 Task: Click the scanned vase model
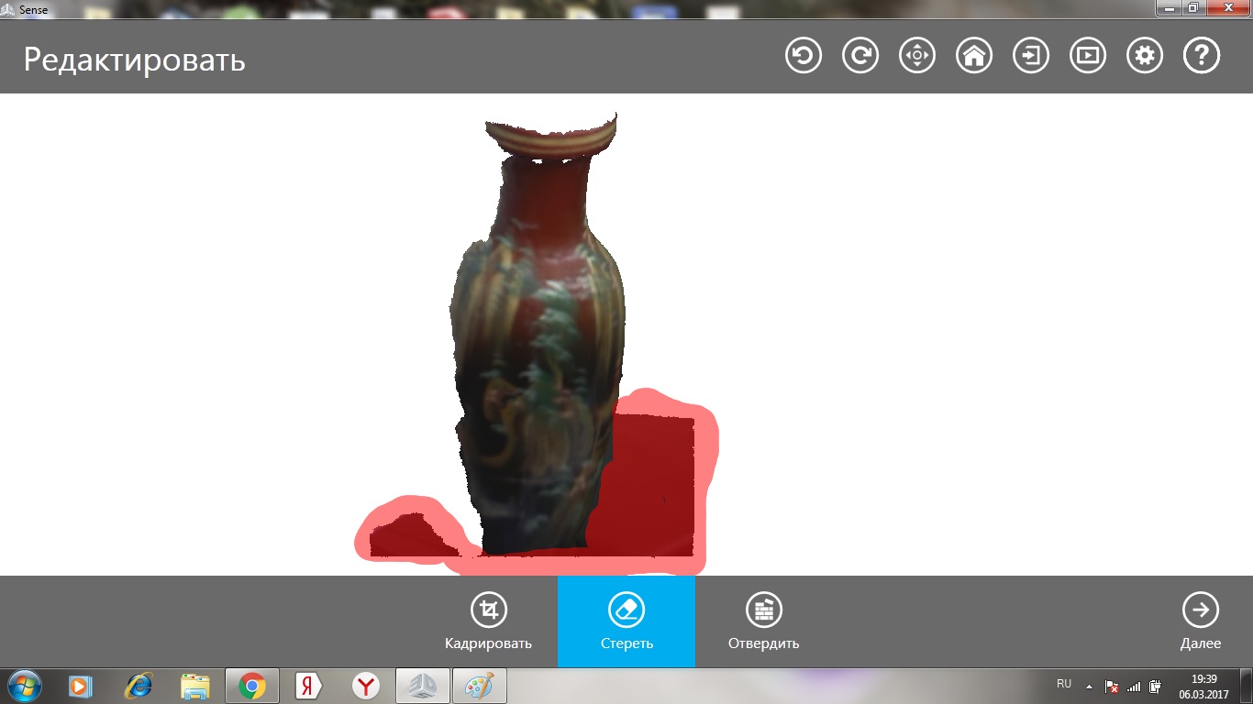pyautogui.click(x=538, y=330)
